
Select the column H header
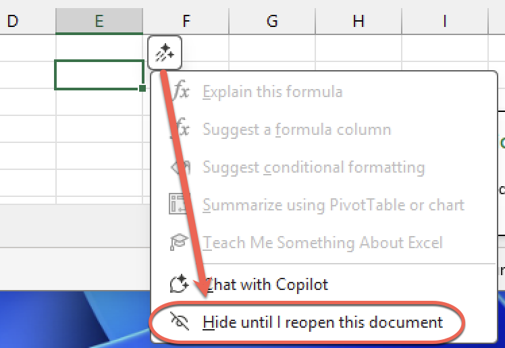(x=358, y=21)
